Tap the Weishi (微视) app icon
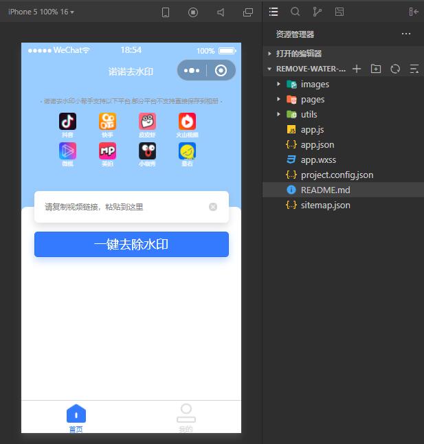 (x=67, y=151)
